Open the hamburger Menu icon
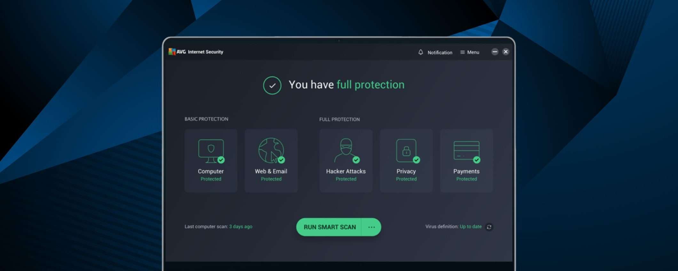This screenshot has width=678, height=271. click(462, 52)
